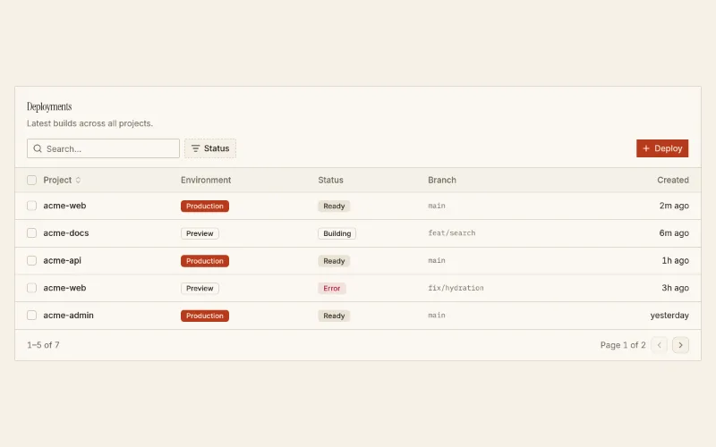Start a new deployment with Deploy button
Image resolution: width=716 pixels, height=447 pixels.
tap(662, 148)
